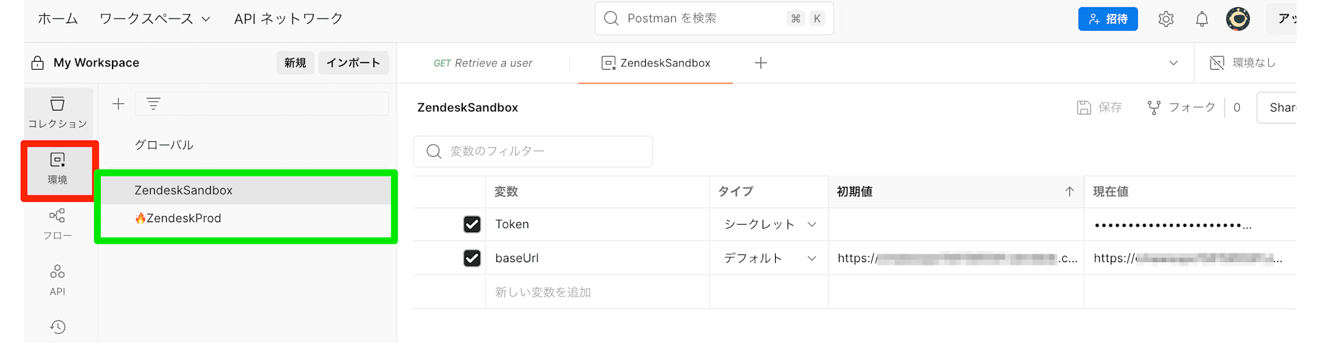Viewport: 1317px width, 343px height.
Task: Open the API sidebar icon
Action: 58,280
